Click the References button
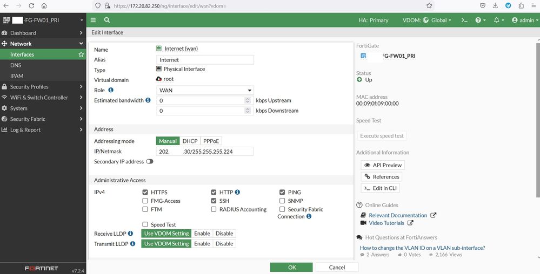The image size is (540, 274). click(381, 177)
